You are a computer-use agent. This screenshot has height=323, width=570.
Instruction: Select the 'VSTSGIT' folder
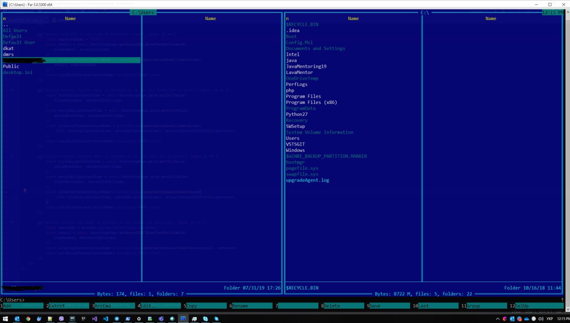295,144
